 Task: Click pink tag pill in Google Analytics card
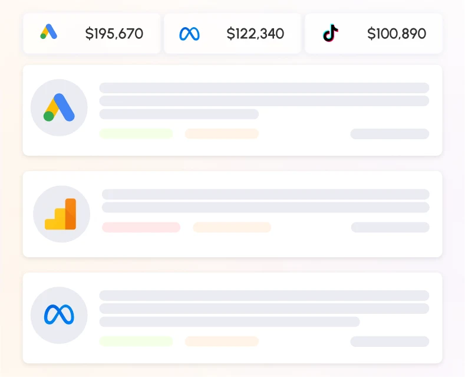coord(141,227)
